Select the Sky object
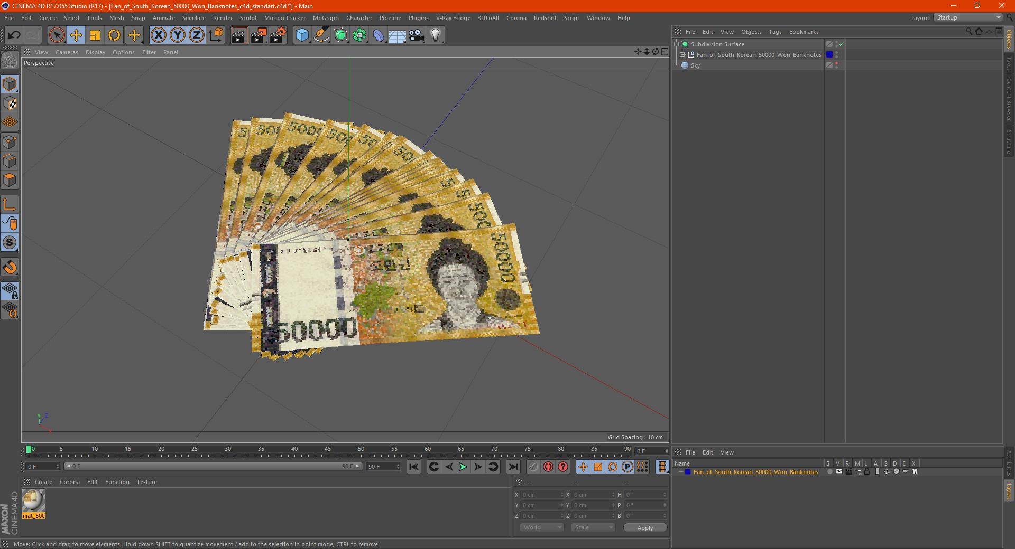This screenshot has width=1015, height=549. 695,65
